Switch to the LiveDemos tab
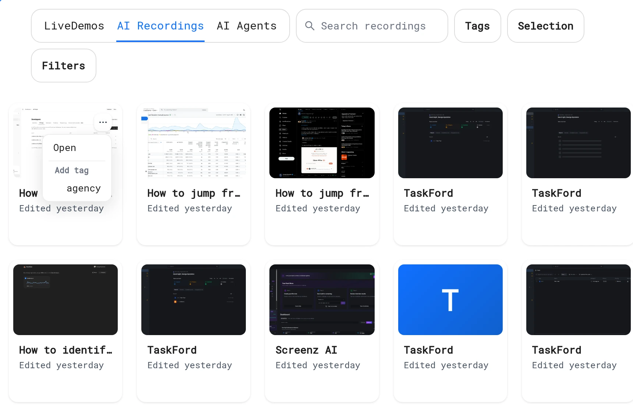Viewport: 633px width, 408px height. point(74,26)
